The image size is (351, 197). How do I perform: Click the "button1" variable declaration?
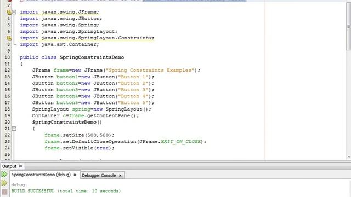point(67,77)
